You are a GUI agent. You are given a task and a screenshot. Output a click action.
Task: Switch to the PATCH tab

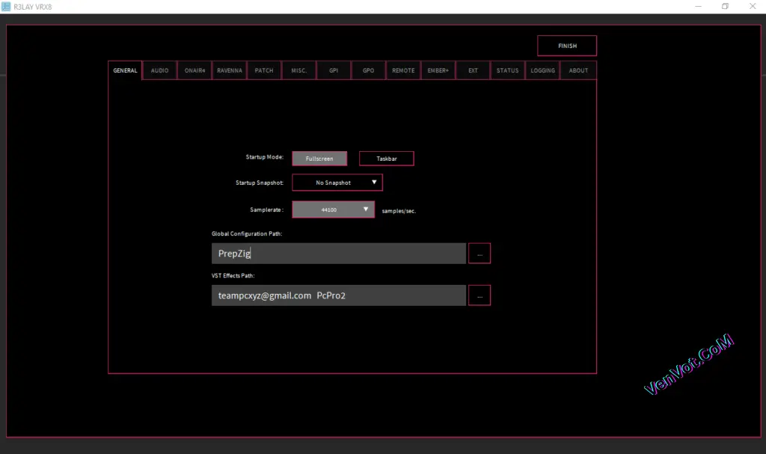coord(264,70)
